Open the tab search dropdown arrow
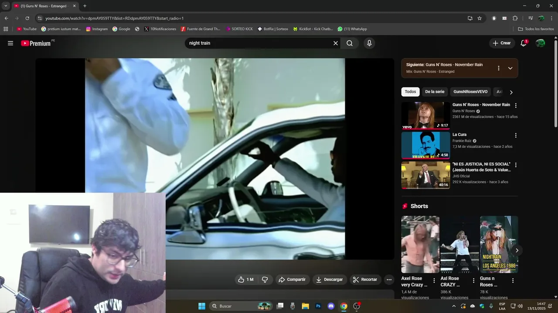 [x=6, y=6]
